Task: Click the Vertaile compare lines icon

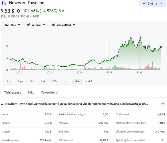Action: click(x=28, y=25)
